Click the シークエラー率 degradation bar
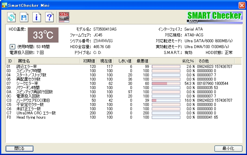The image size is (247, 155). [x=166, y=84]
